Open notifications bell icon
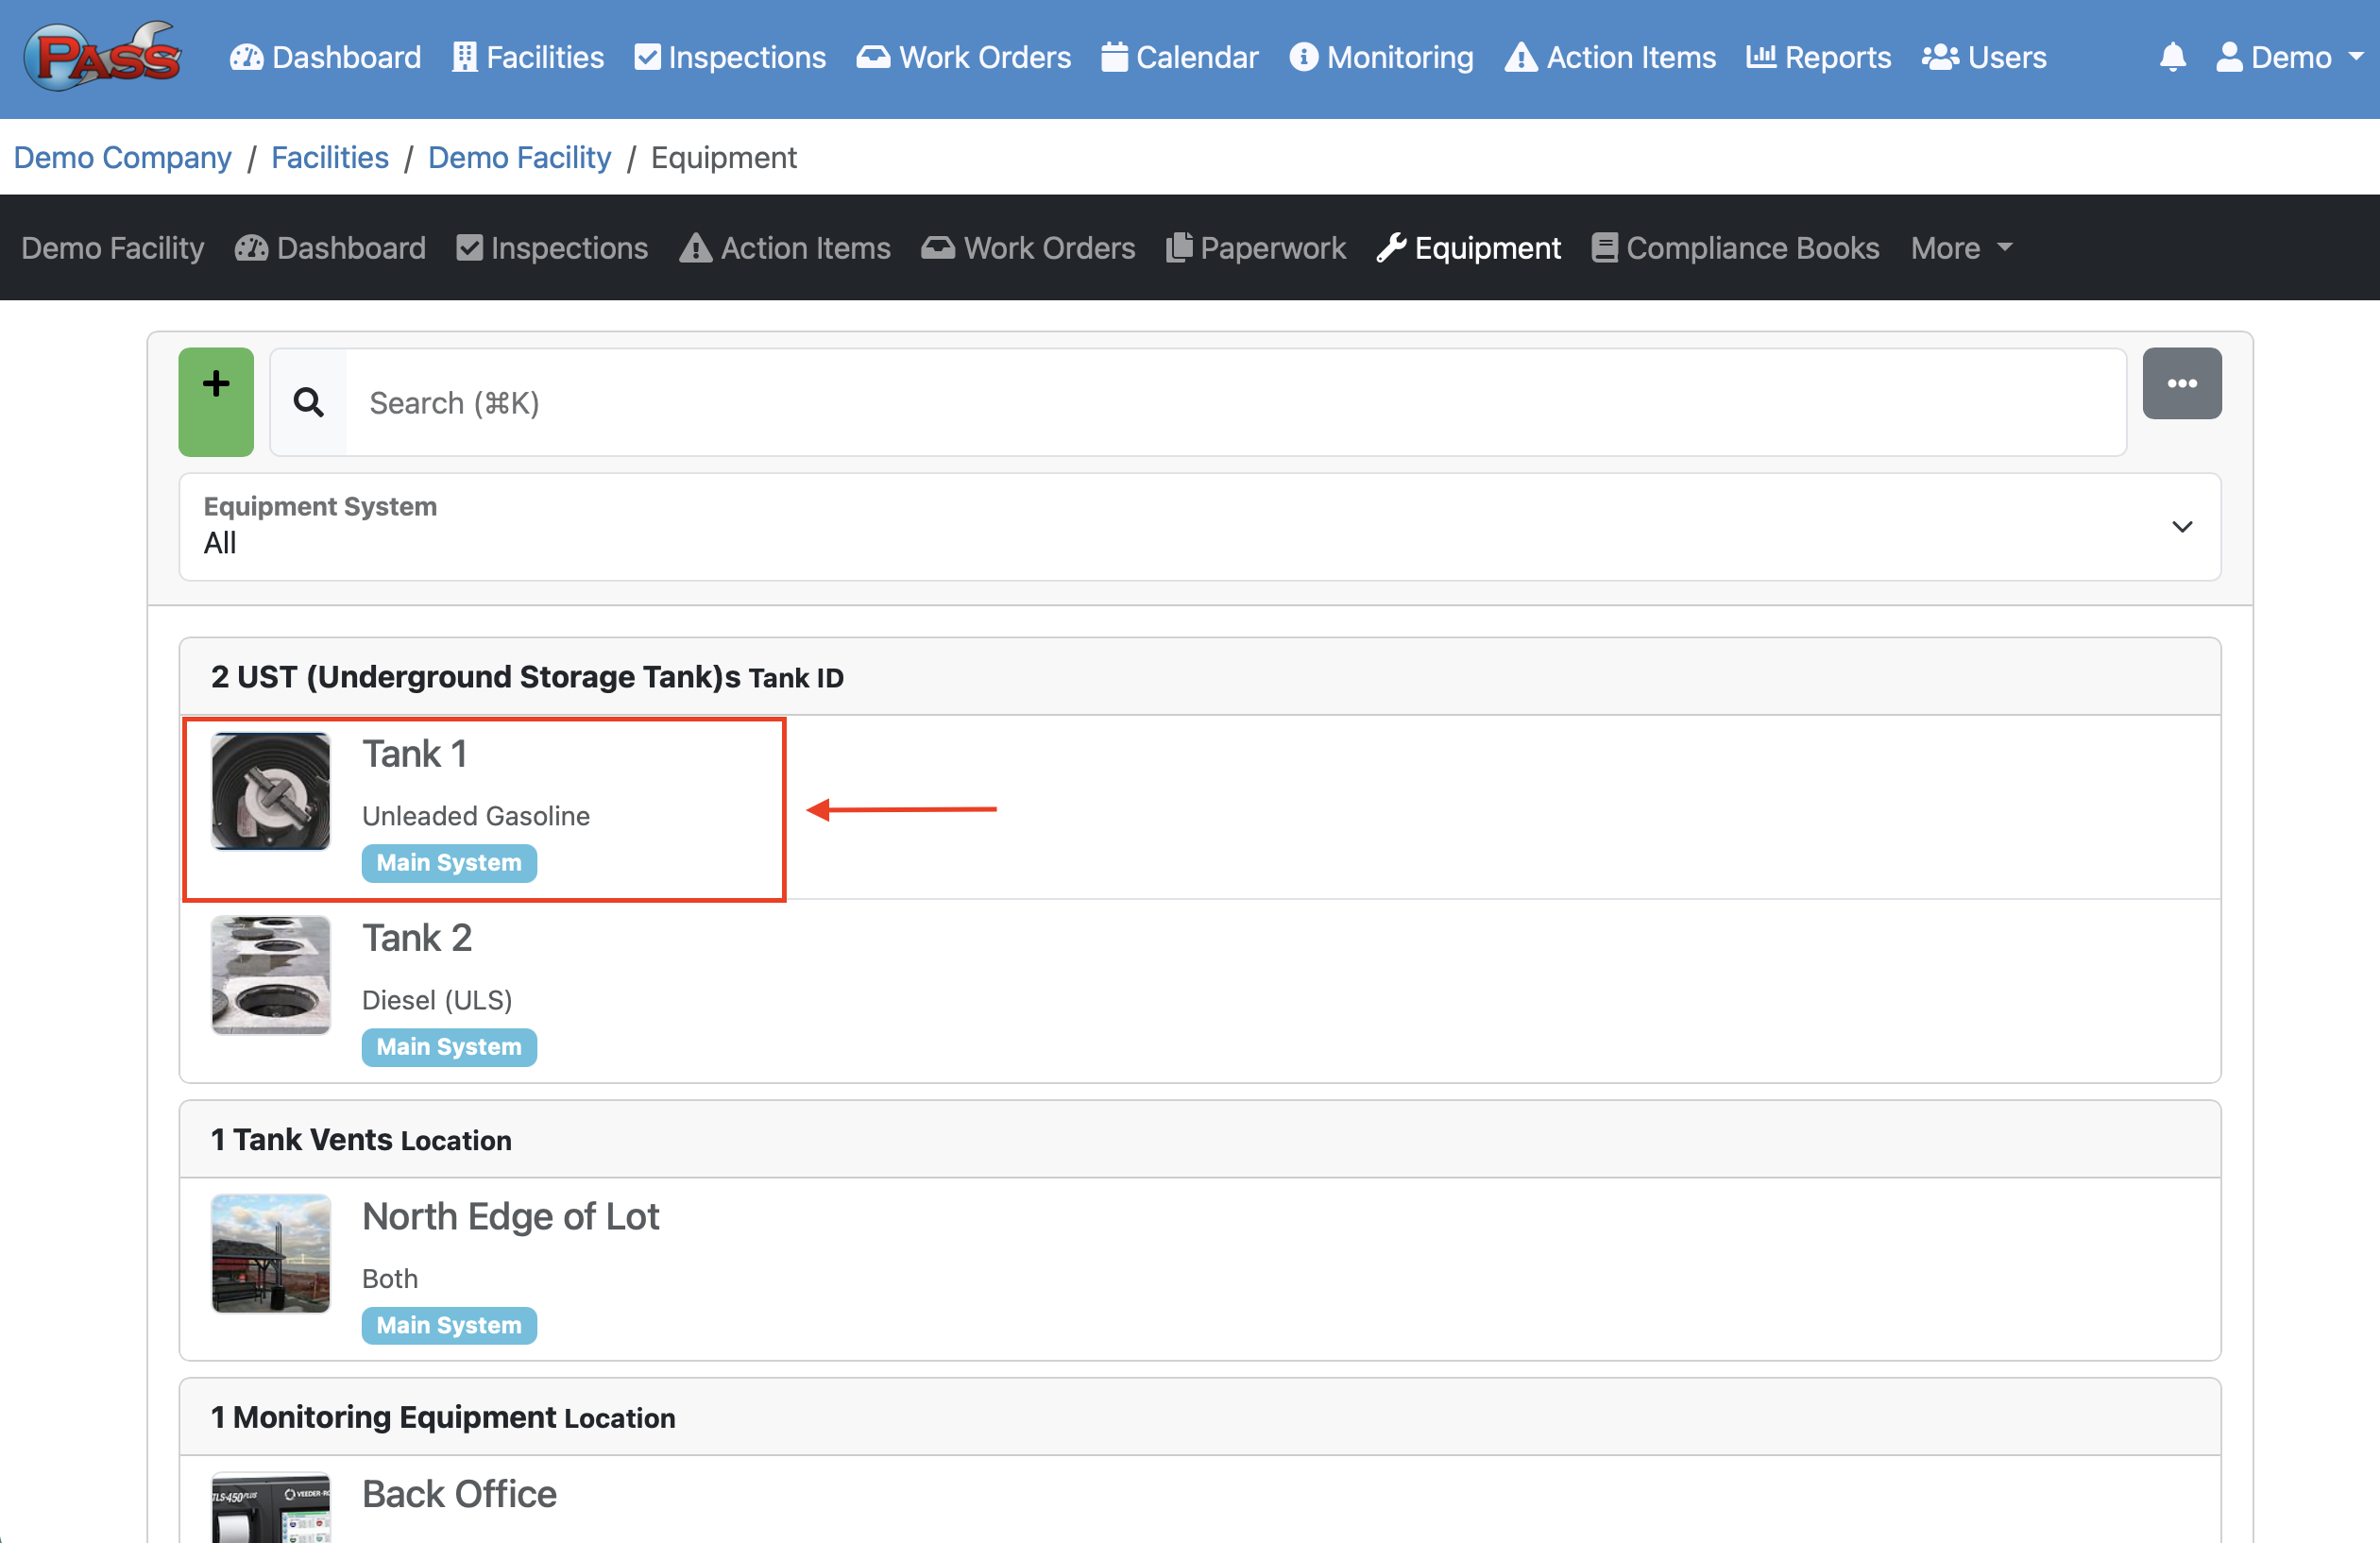This screenshot has width=2380, height=1543. coord(2172,57)
